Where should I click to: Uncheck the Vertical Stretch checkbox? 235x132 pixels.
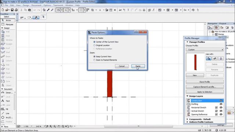coord(216,111)
